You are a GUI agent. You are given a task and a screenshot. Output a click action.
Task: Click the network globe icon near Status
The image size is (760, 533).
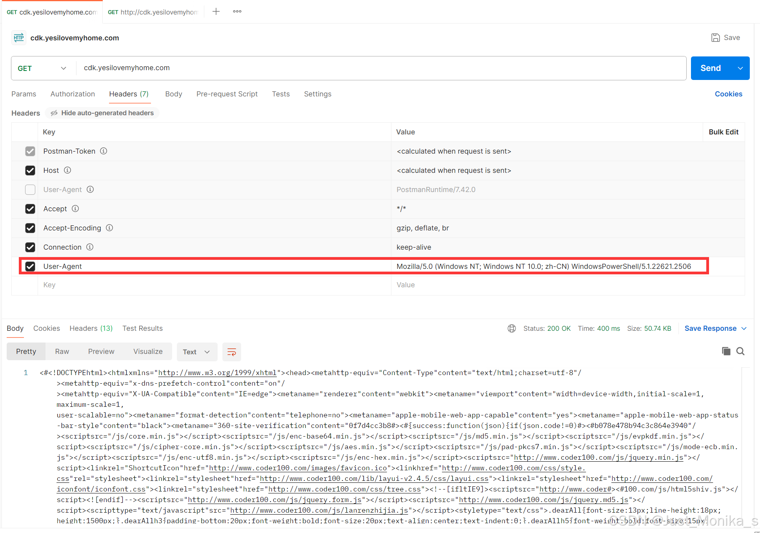[x=512, y=328]
